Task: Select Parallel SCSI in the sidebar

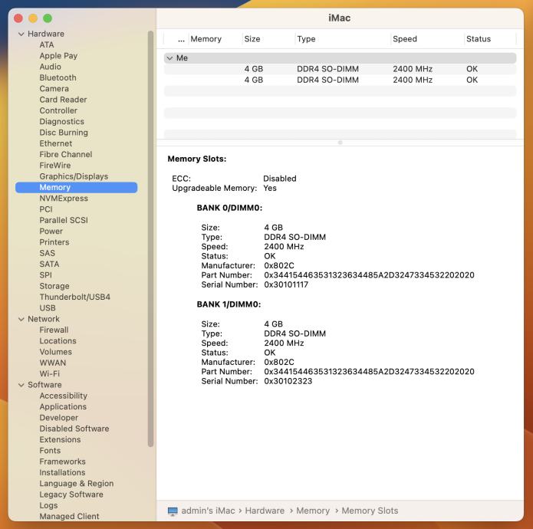Action: point(64,220)
